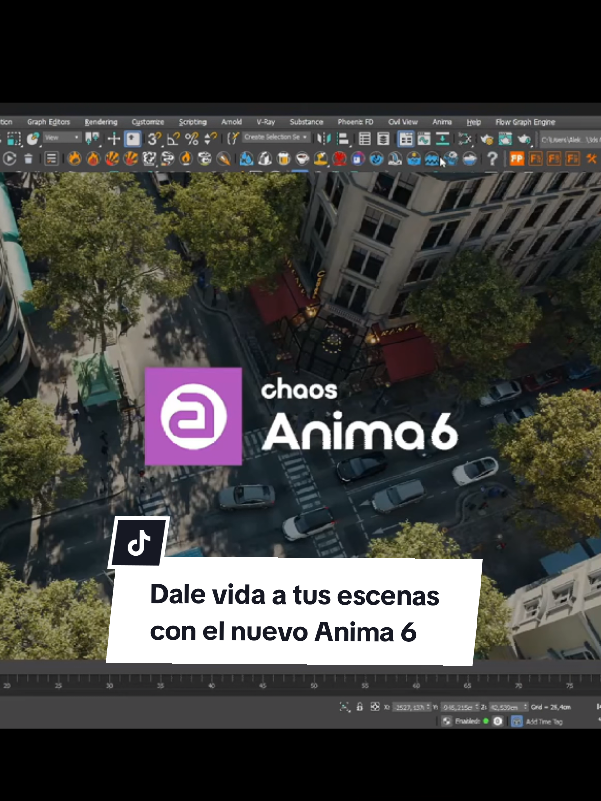Click the Add Time Tag label
Image resolution: width=601 pixels, height=801 pixels.
pos(544,722)
